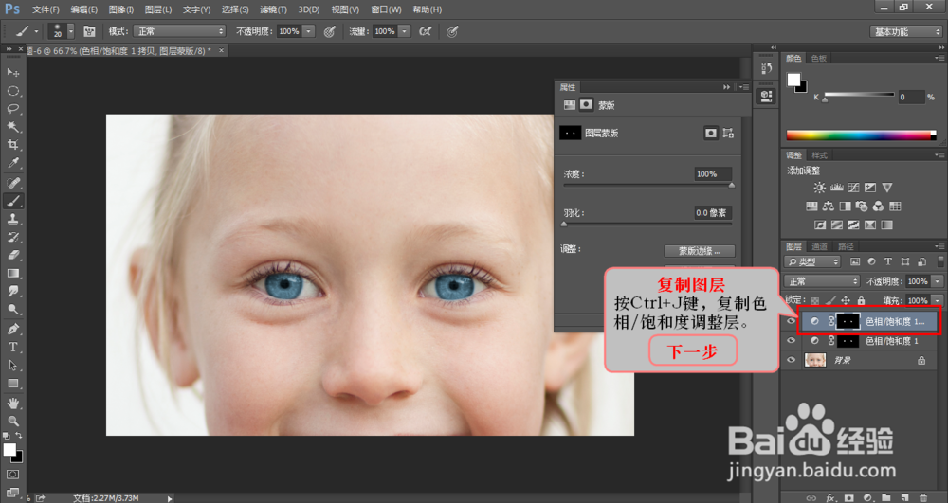Add a Brightness/Contrast adjustment
Viewport: 948px width, 503px height.
[x=819, y=188]
